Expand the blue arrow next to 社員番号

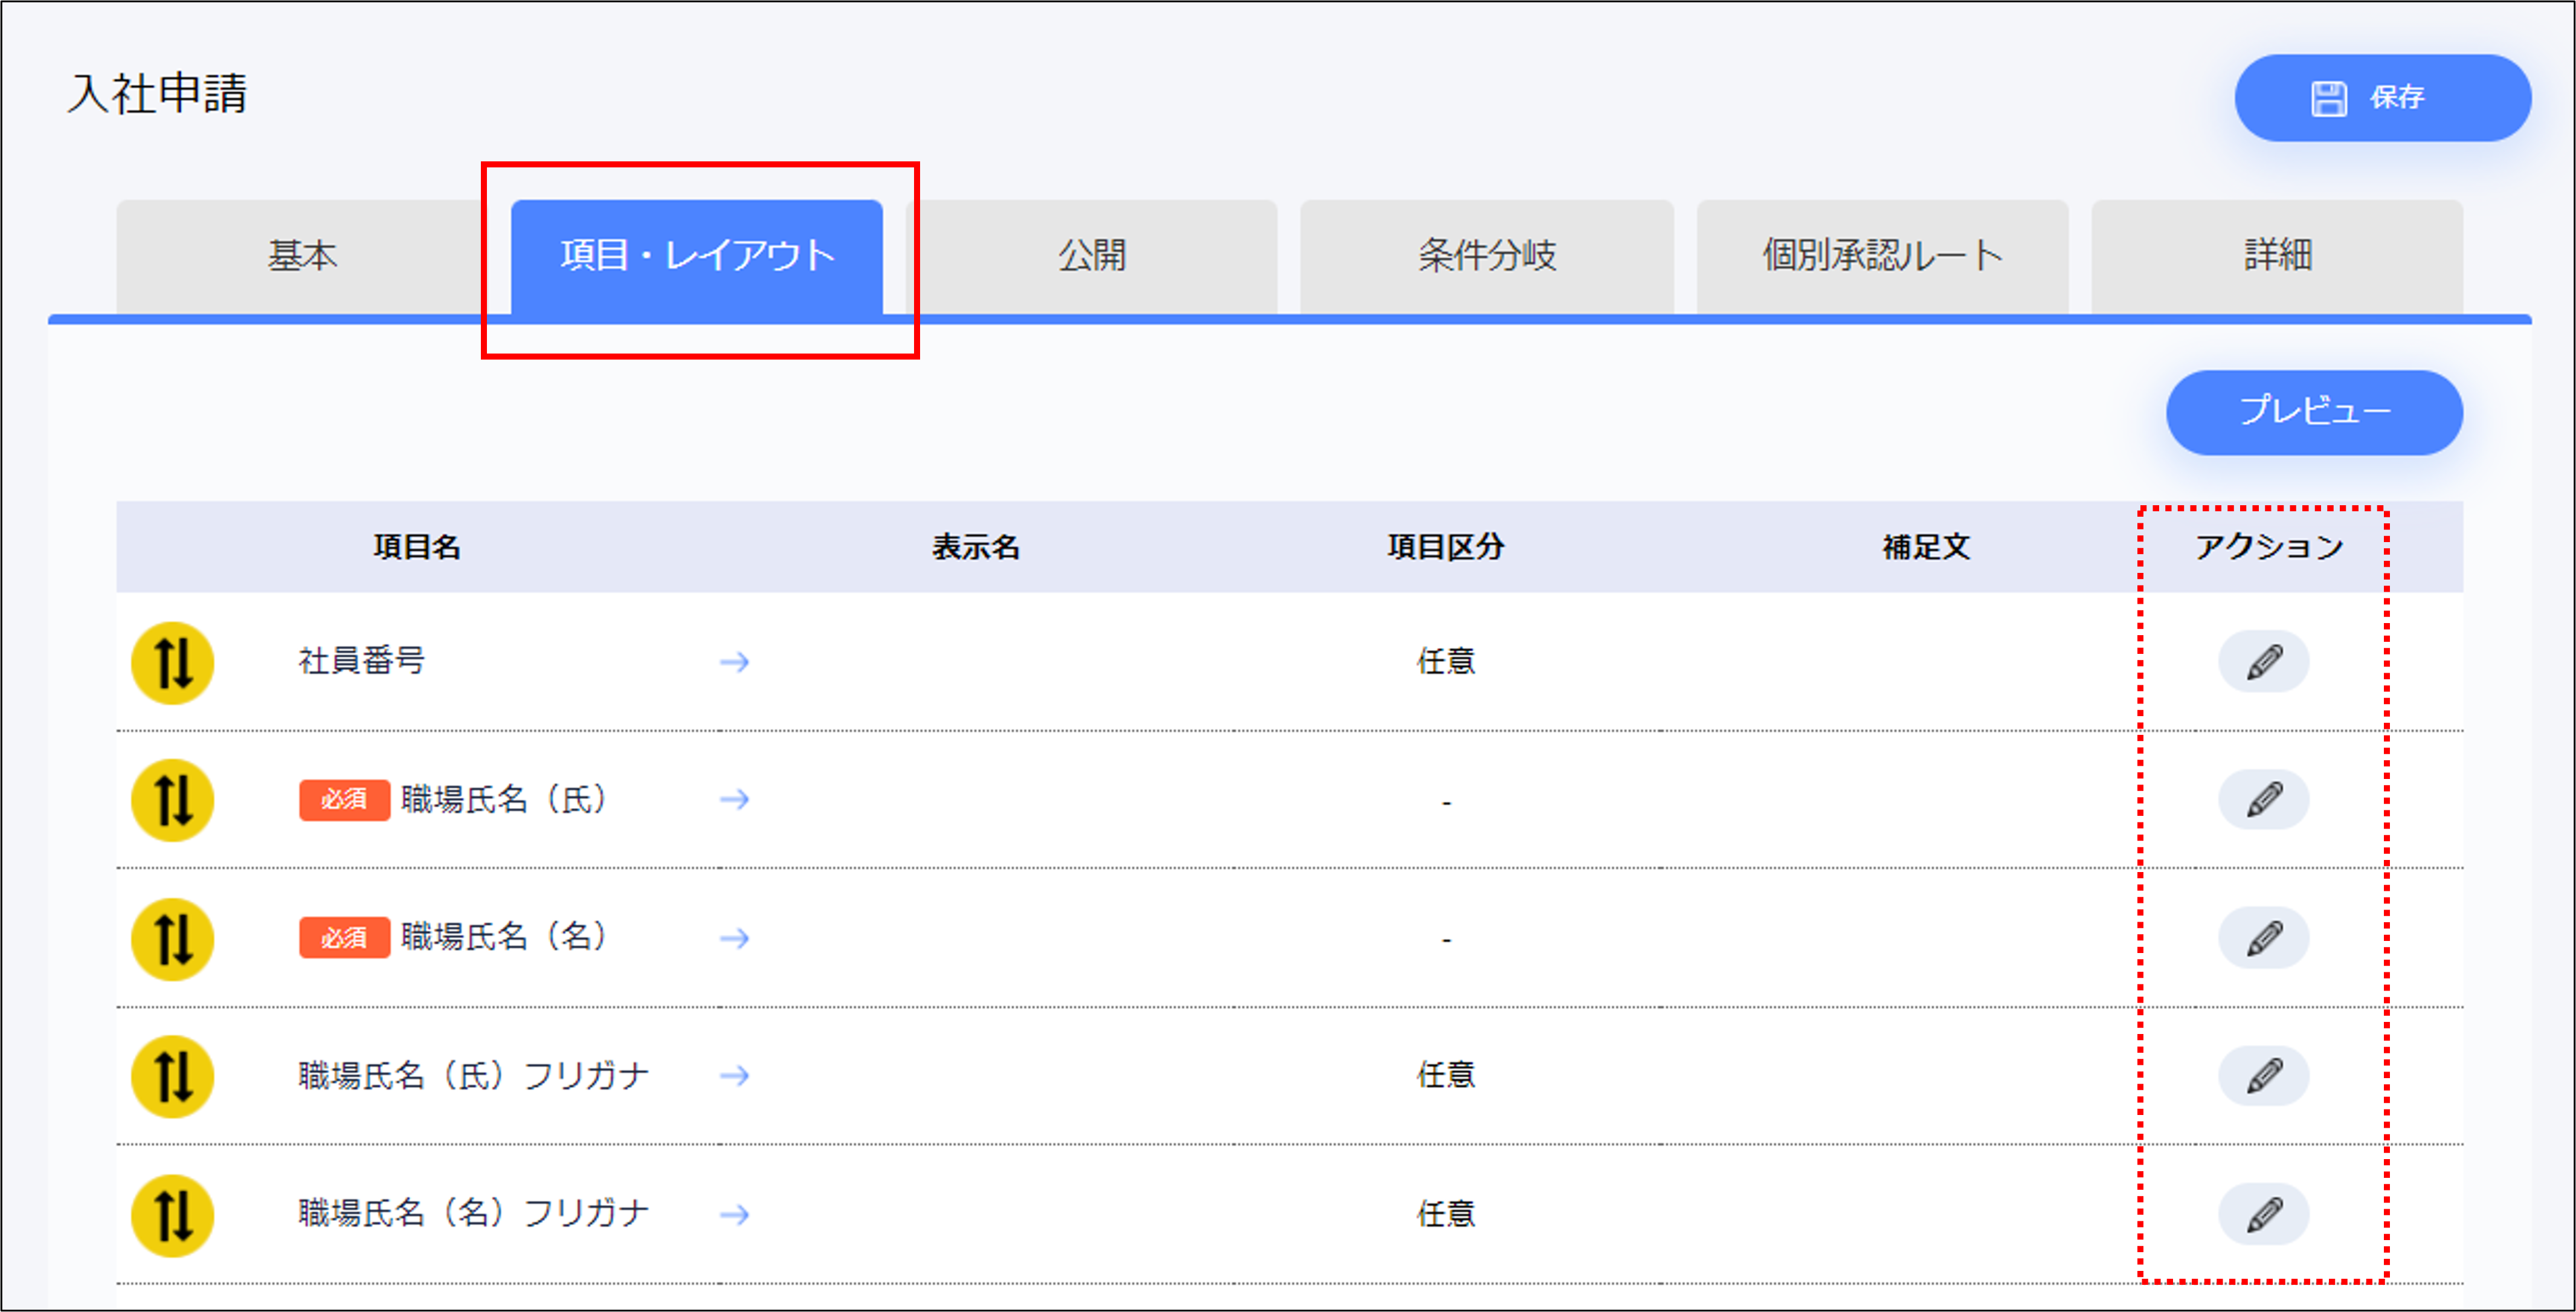pos(735,661)
